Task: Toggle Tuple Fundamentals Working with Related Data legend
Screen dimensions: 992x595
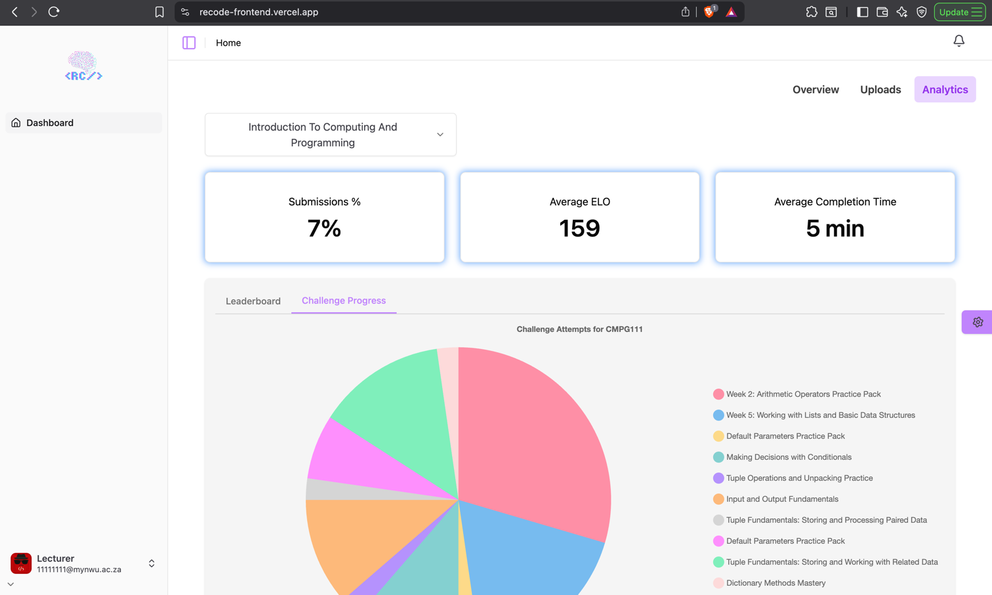Action: (x=825, y=562)
